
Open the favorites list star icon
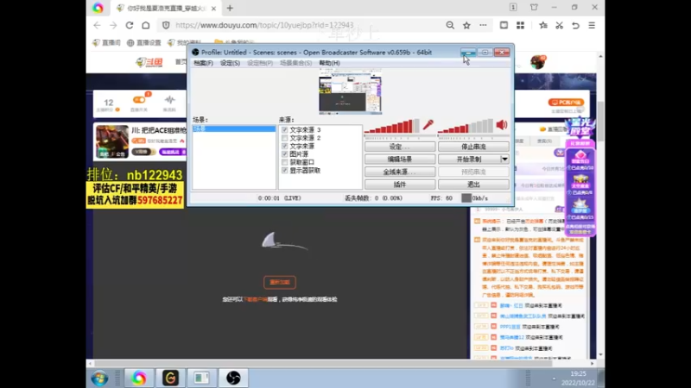(543, 26)
